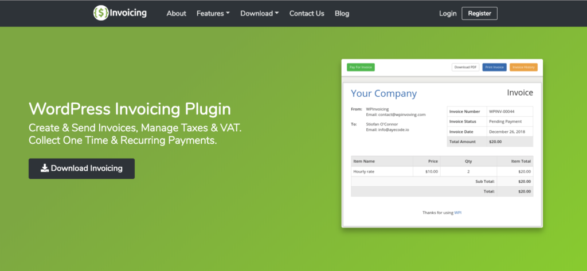587x271 pixels.
Task: Click the Your Company heading
Action: pyautogui.click(x=383, y=93)
